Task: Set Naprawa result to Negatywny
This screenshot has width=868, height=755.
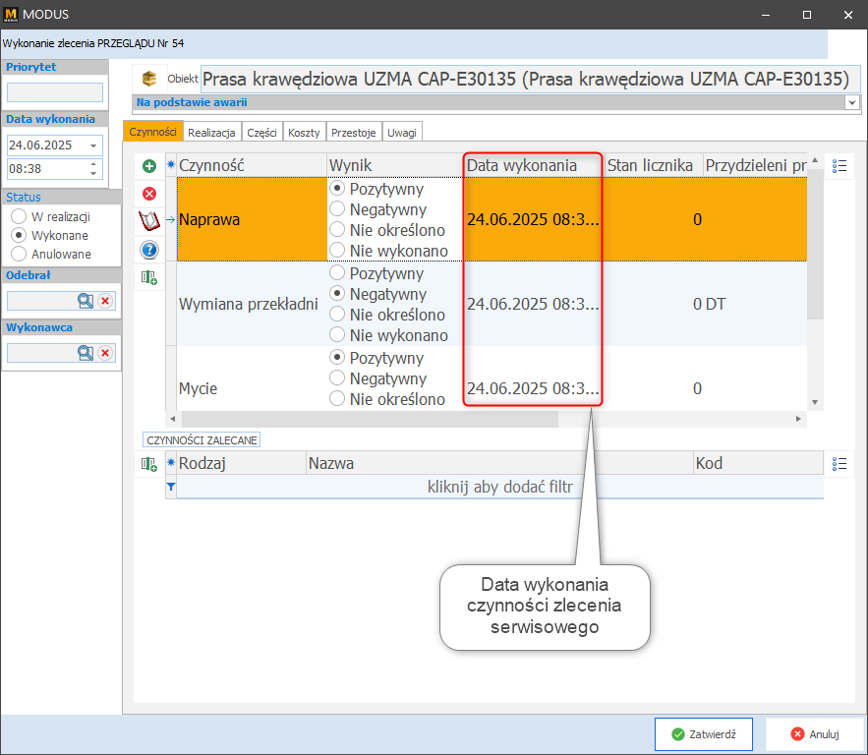Action: (x=337, y=208)
